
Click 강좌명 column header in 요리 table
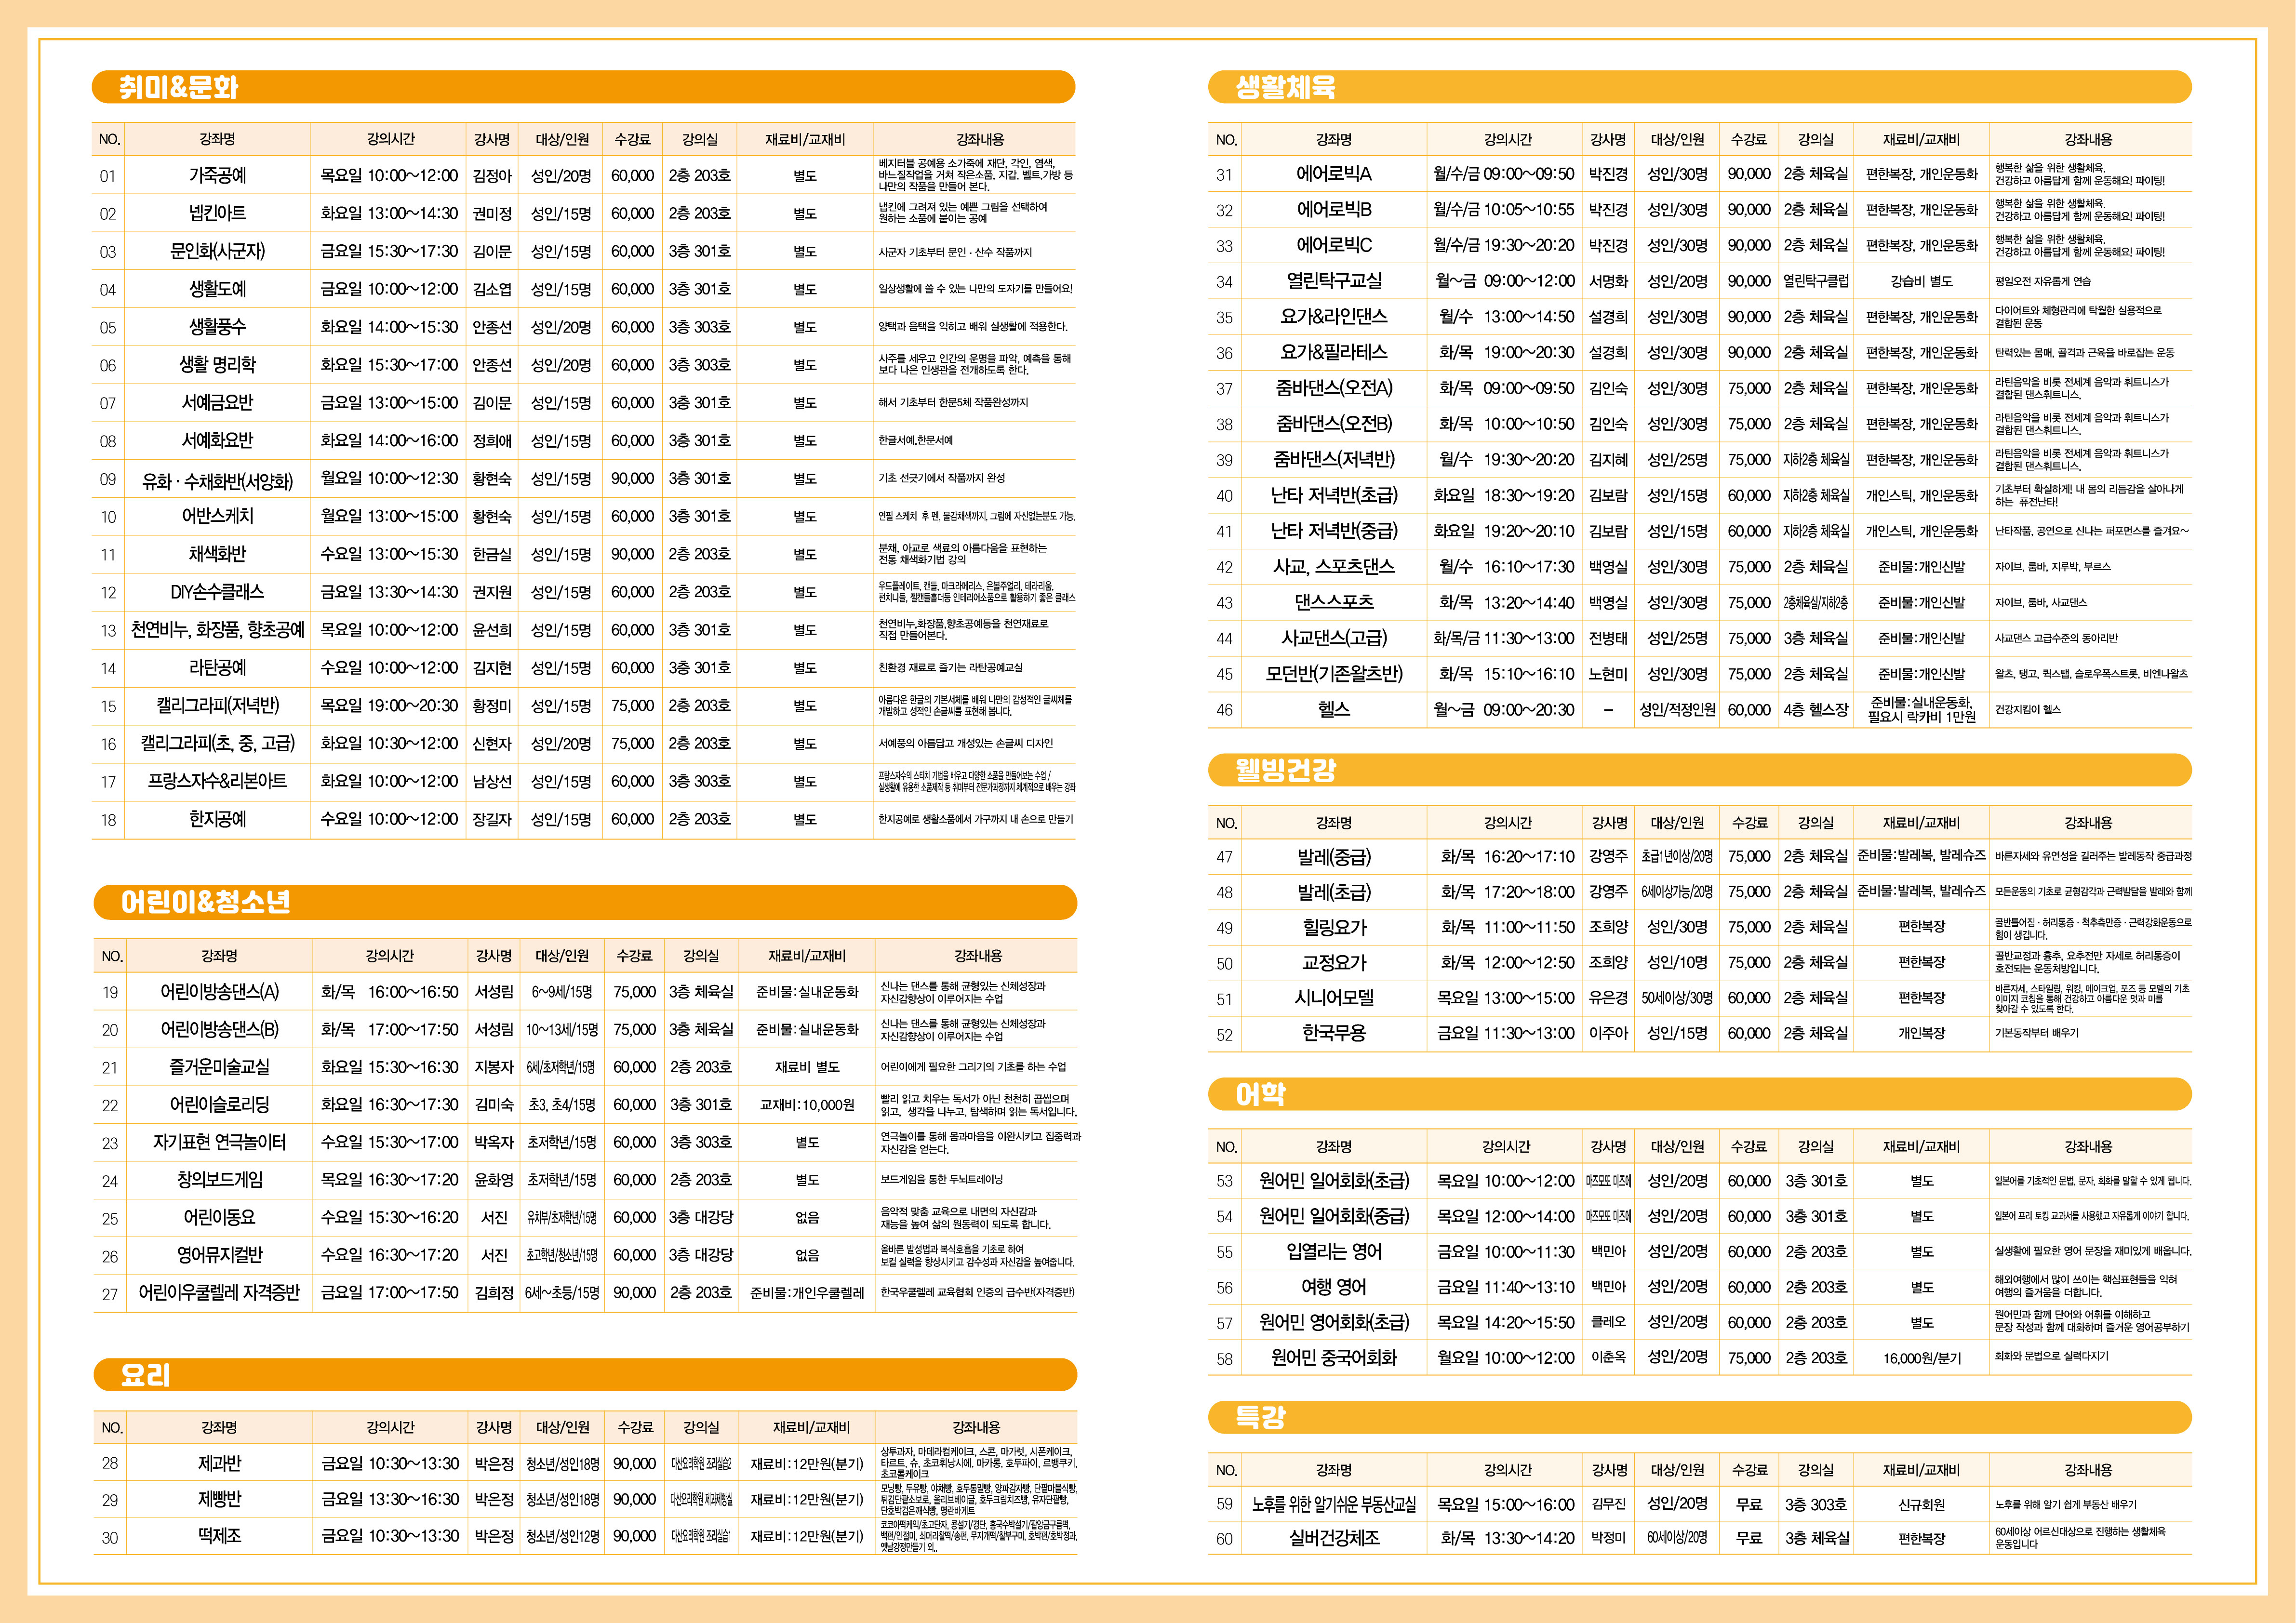tap(219, 1427)
